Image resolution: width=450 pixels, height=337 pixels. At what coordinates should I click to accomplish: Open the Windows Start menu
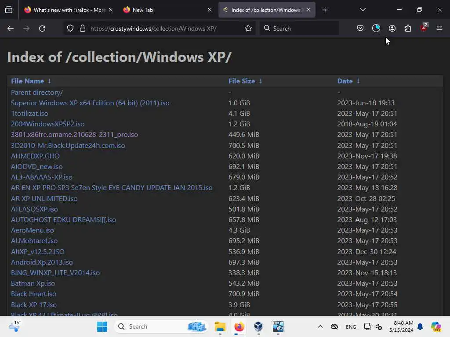(102, 326)
